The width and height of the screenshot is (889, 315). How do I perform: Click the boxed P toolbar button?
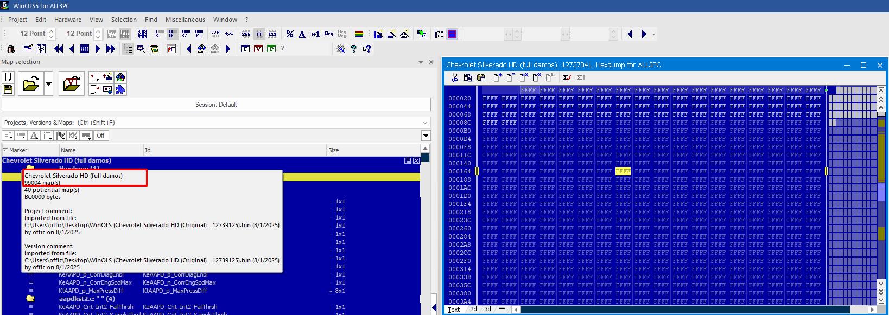[271, 49]
